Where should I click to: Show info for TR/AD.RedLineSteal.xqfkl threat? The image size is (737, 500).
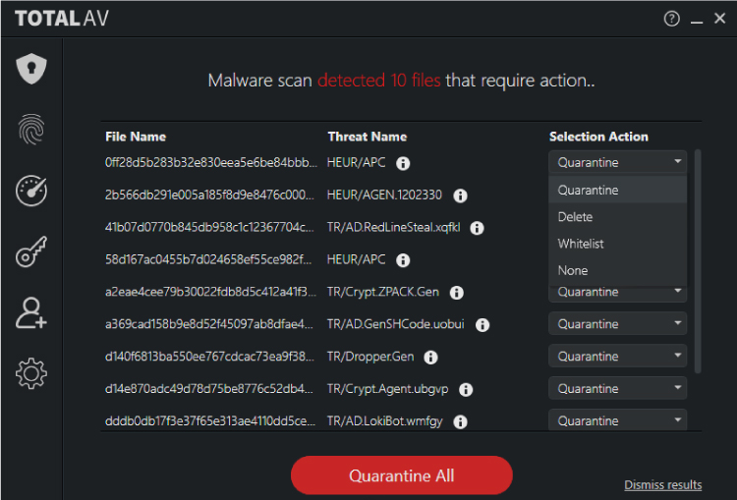tap(478, 228)
